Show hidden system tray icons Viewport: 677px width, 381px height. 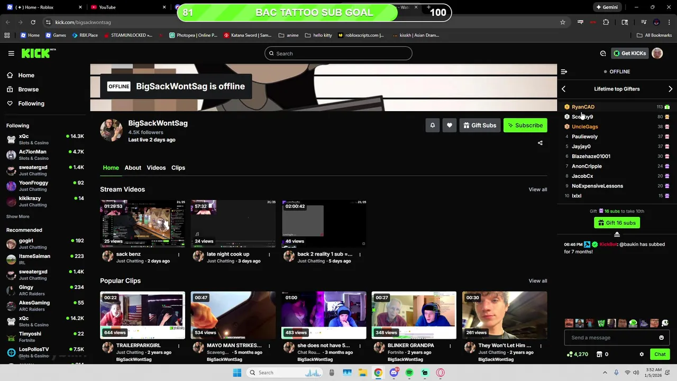(x=605, y=373)
